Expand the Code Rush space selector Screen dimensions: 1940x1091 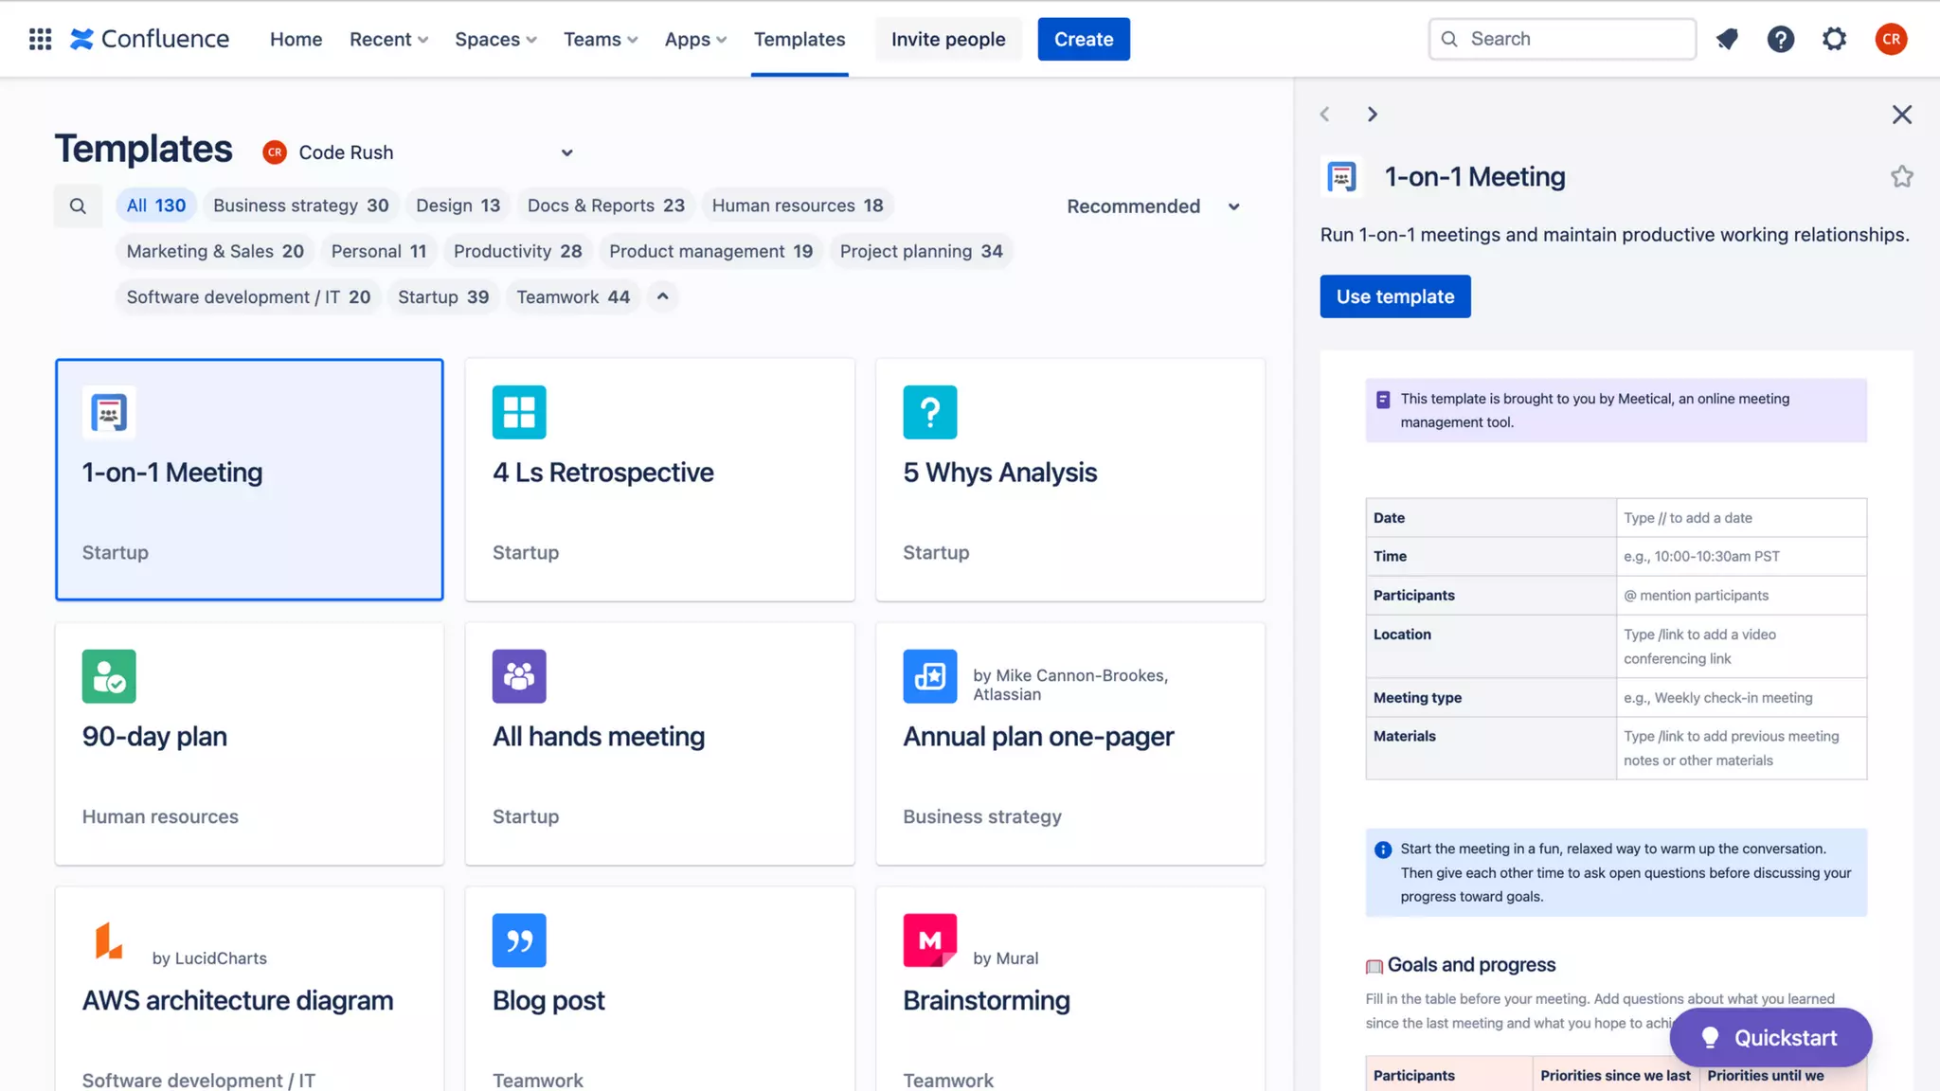click(566, 152)
